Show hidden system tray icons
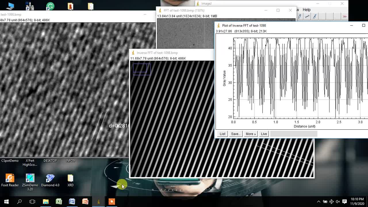Image resolution: width=368 pixels, height=207 pixels. tap(319, 202)
